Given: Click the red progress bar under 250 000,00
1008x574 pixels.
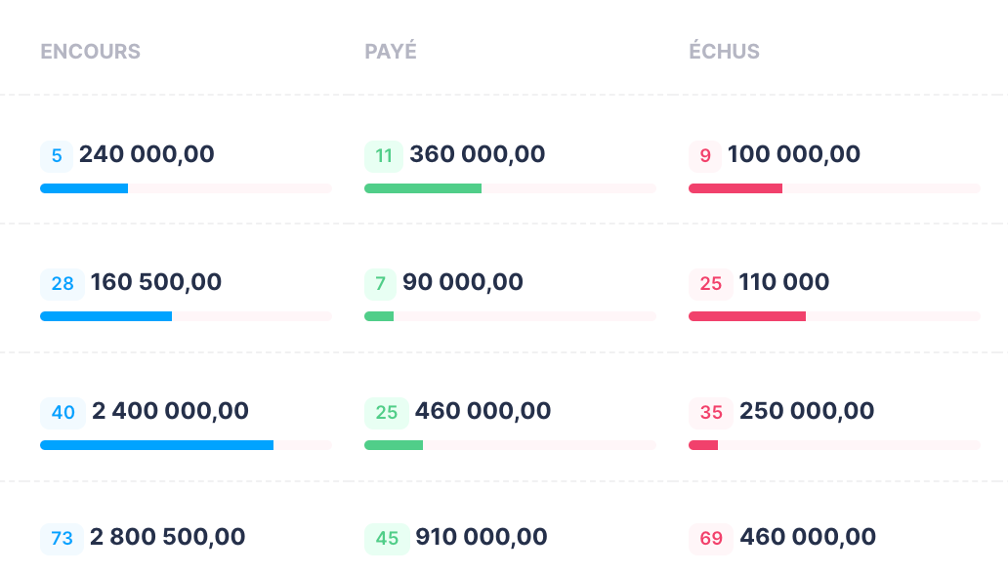Looking at the screenshot, I should (x=703, y=445).
